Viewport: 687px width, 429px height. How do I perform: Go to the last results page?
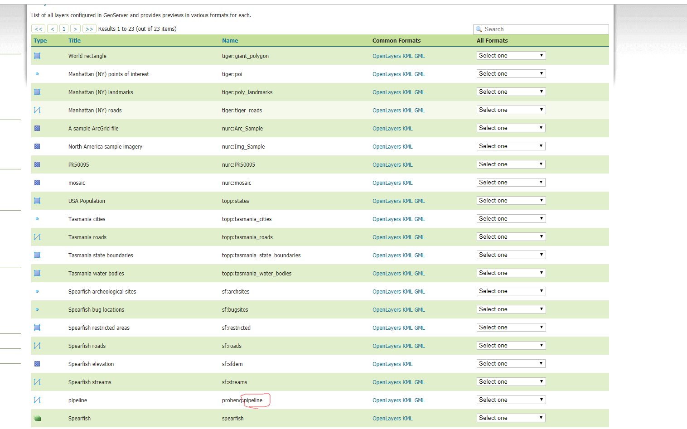pos(89,29)
